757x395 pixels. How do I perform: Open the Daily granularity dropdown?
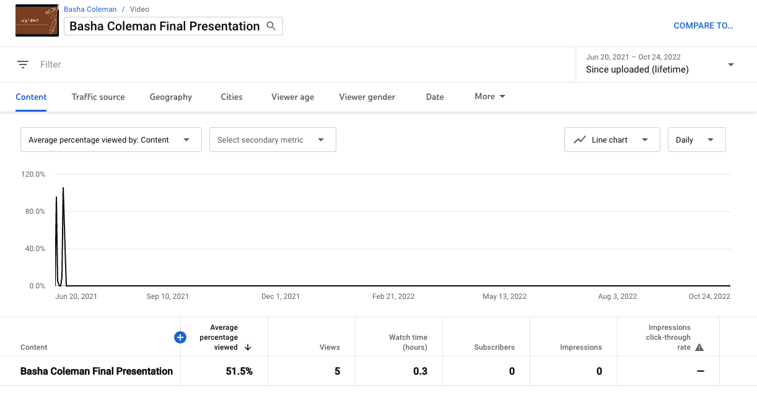click(x=696, y=140)
